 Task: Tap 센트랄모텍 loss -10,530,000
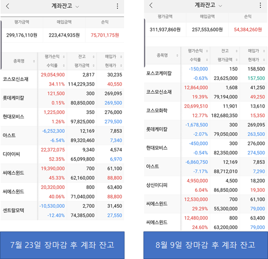coord(52,206)
